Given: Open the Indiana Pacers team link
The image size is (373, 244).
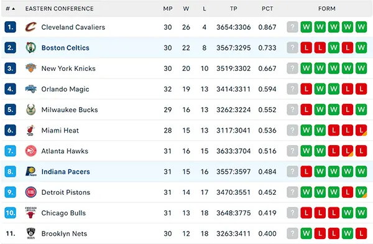Looking at the screenshot, I should point(66,172).
